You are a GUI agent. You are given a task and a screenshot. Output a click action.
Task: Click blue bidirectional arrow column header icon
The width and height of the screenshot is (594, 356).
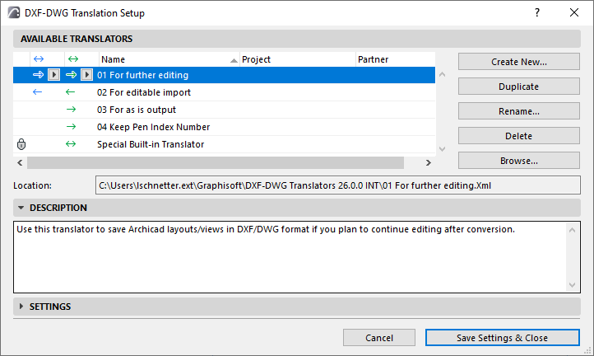38,59
